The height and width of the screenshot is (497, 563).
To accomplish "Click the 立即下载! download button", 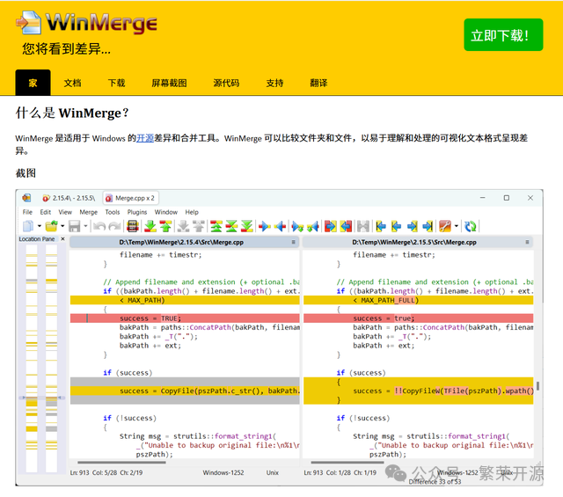I will pos(503,35).
